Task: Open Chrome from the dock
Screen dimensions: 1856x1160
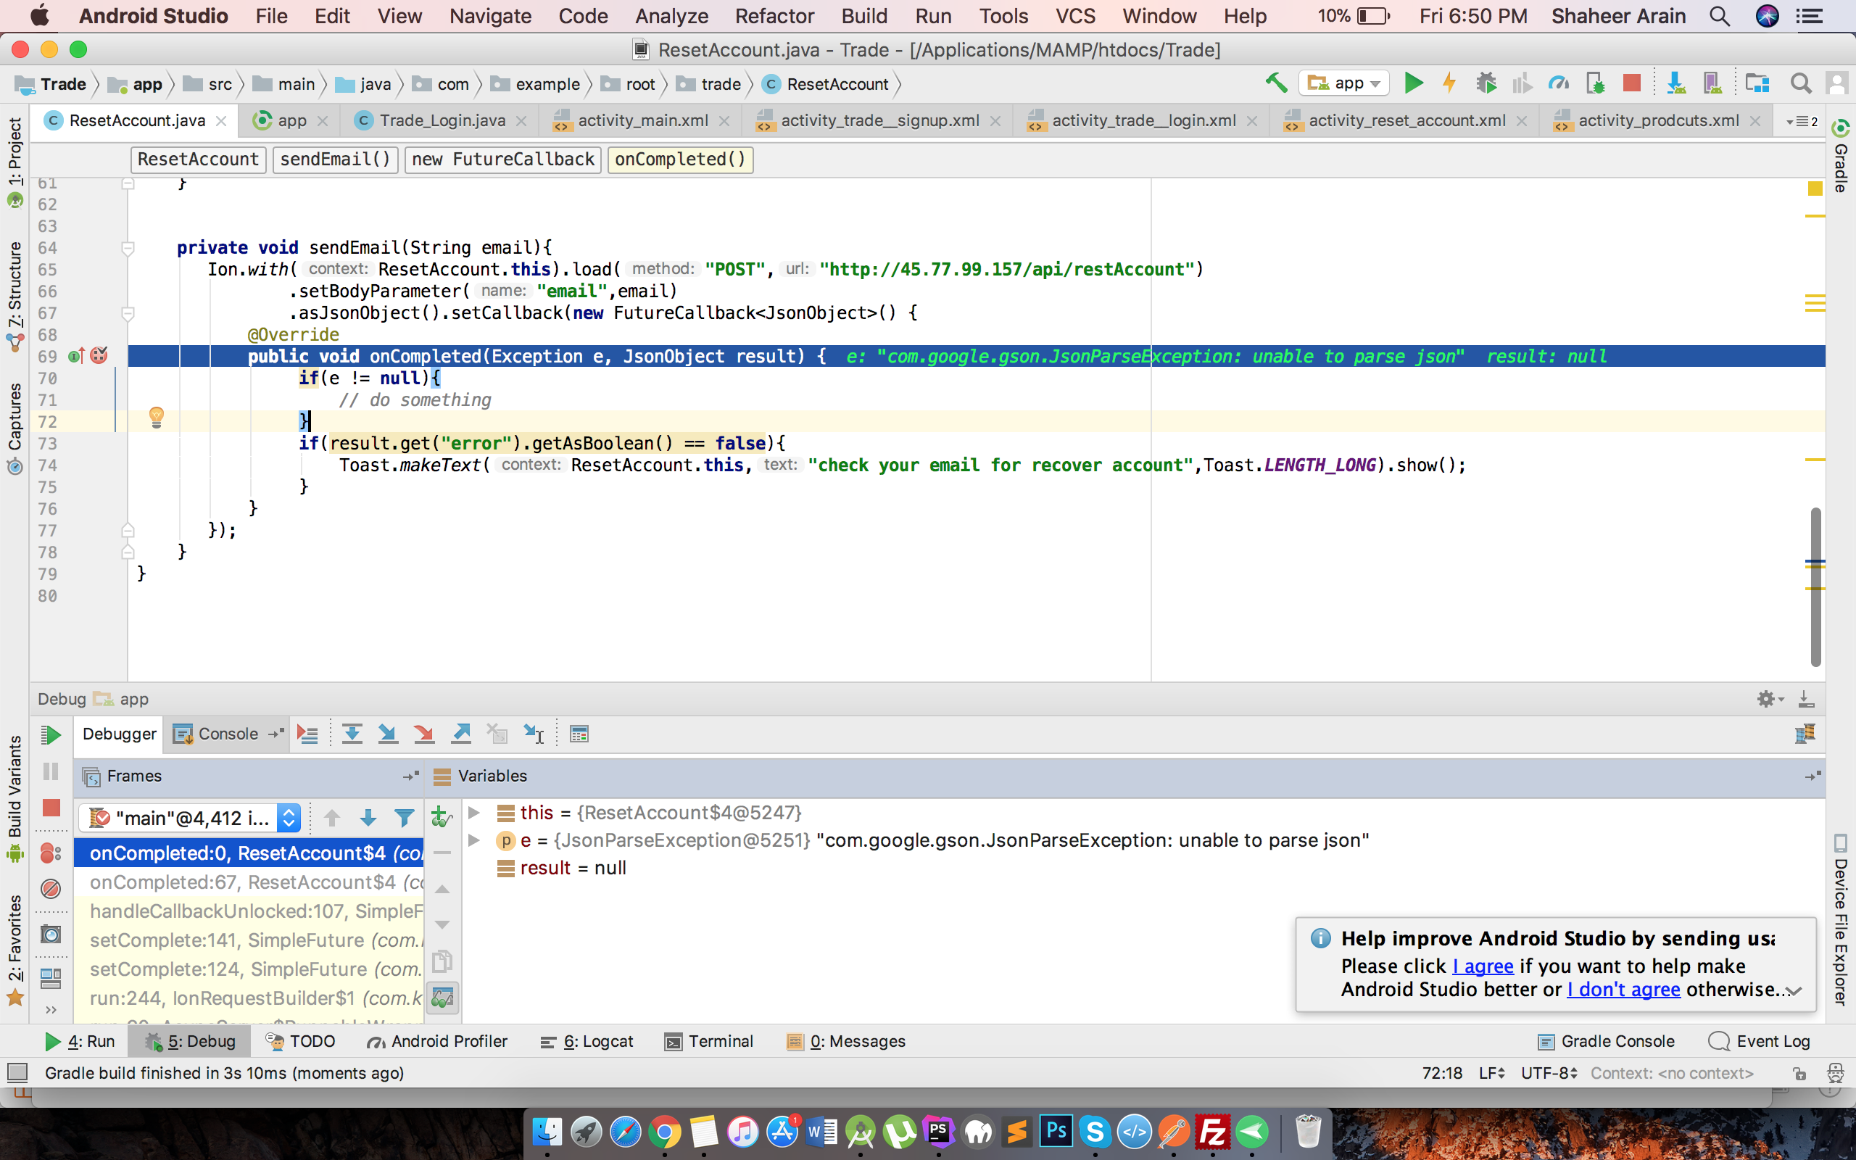Action: click(x=663, y=1131)
